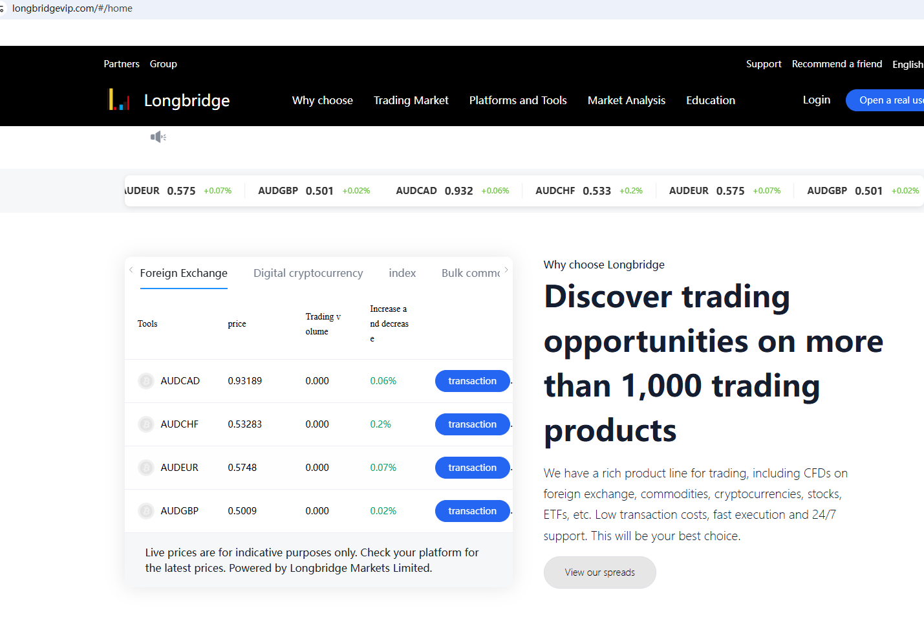The image size is (924, 621).
Task: Click the AUDCHF row currency icon
Action: [146, 424]
